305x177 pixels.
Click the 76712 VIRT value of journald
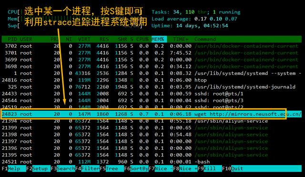click(x=82, y=87)
